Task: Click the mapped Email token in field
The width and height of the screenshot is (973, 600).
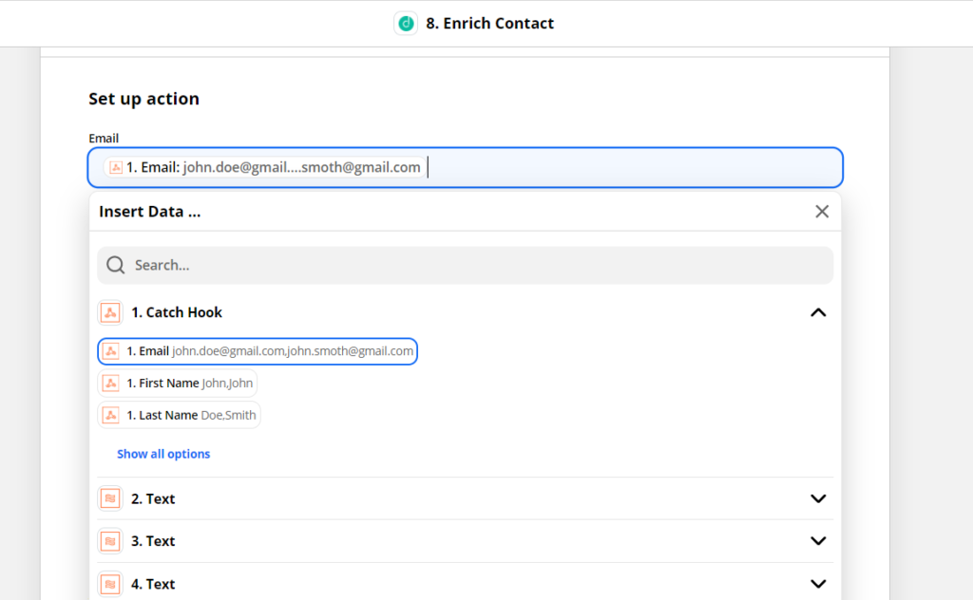Action: click(x=265, y=167)
